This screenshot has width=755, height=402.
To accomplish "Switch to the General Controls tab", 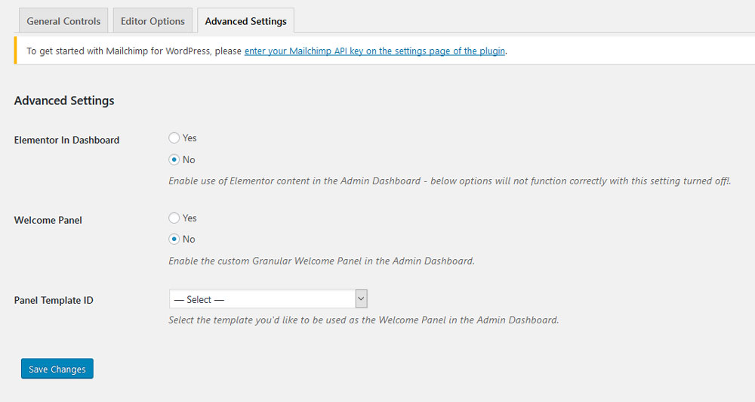I will (63, 20).
